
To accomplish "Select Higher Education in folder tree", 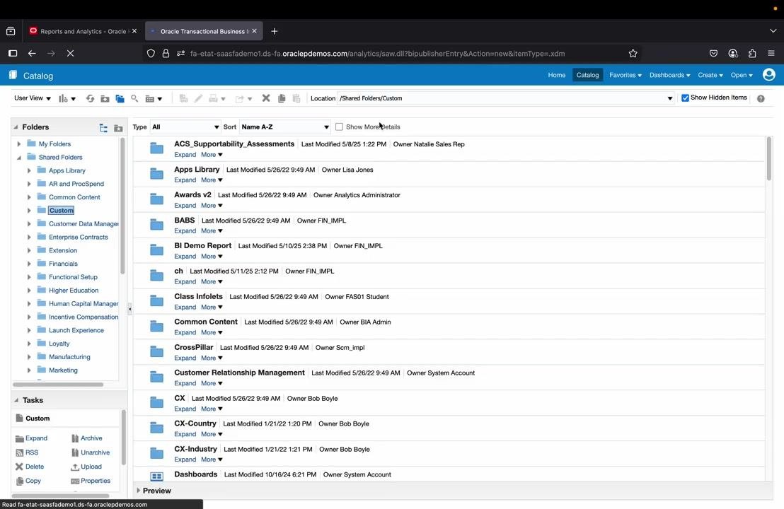I will 74,291.
